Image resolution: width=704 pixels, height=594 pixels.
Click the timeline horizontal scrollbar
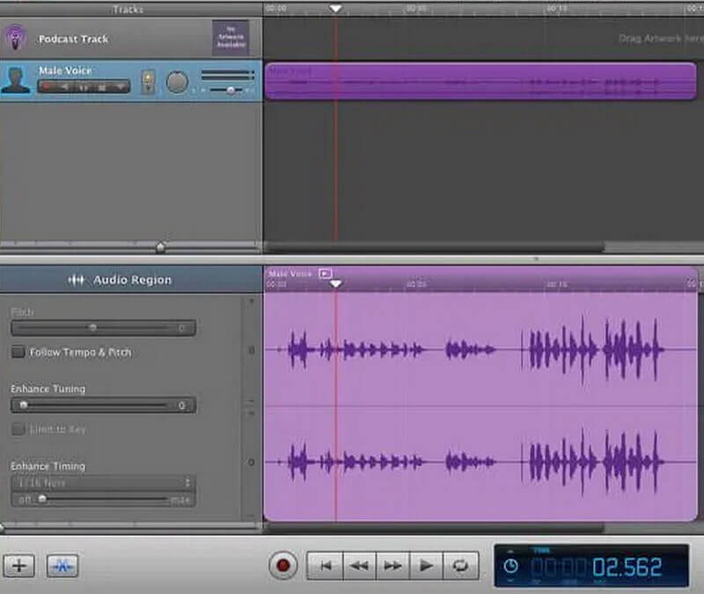tap(436, 246)
